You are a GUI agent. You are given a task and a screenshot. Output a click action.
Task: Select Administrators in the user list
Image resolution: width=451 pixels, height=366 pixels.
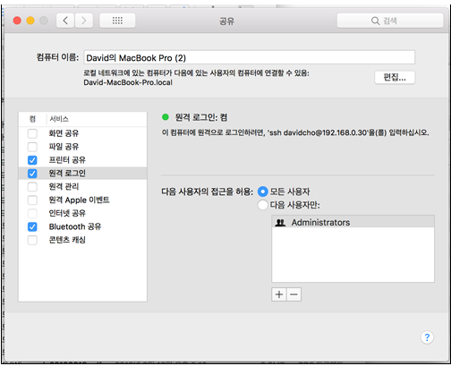pos(353,223)
